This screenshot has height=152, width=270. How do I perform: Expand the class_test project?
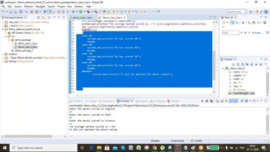3,22
